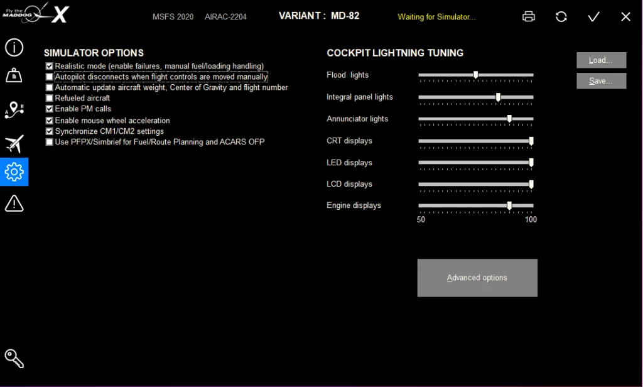Click the Waiting for Simulator... status text

click(x=437, y=17)
